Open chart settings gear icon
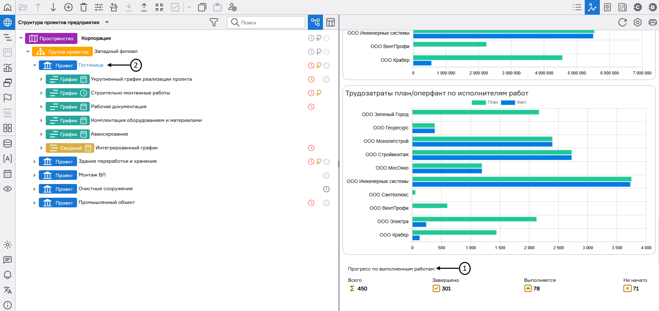659x311 pixels. tap(637, 22)
